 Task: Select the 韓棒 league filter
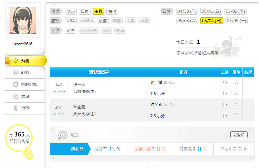click(112, 11)
